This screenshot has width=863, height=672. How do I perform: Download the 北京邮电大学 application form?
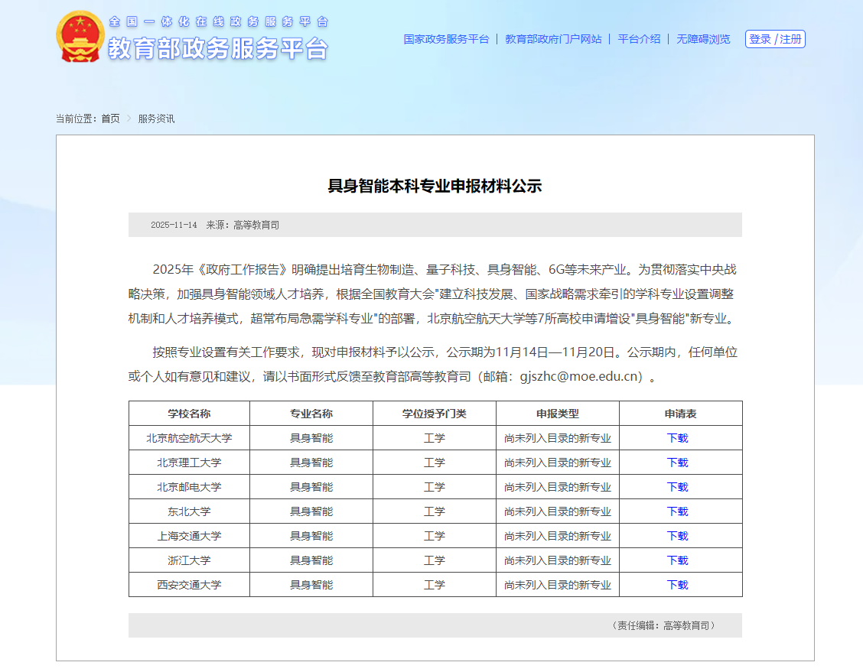pyautogui.click(x=677, y=487)
